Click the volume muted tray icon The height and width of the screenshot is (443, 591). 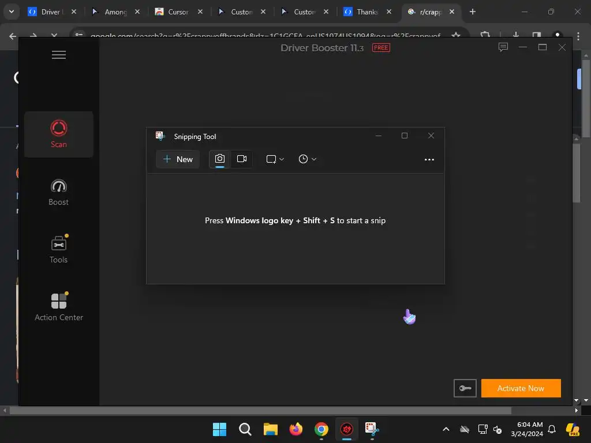[x=498, y=429]
